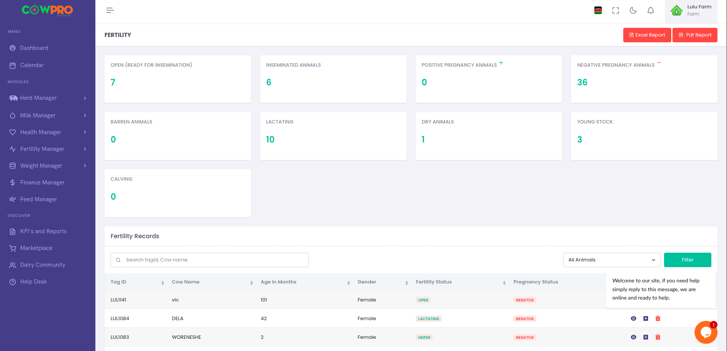The height and width of the screenshot is (351, 727).
Task: Open KPI's and Reports page
Action: 43,231
